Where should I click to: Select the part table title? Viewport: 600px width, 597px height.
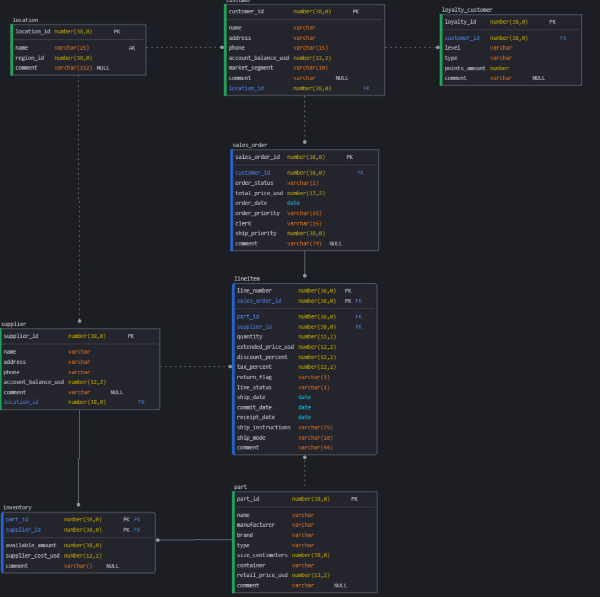[240, 487]
